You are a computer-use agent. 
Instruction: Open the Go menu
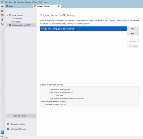15,2
